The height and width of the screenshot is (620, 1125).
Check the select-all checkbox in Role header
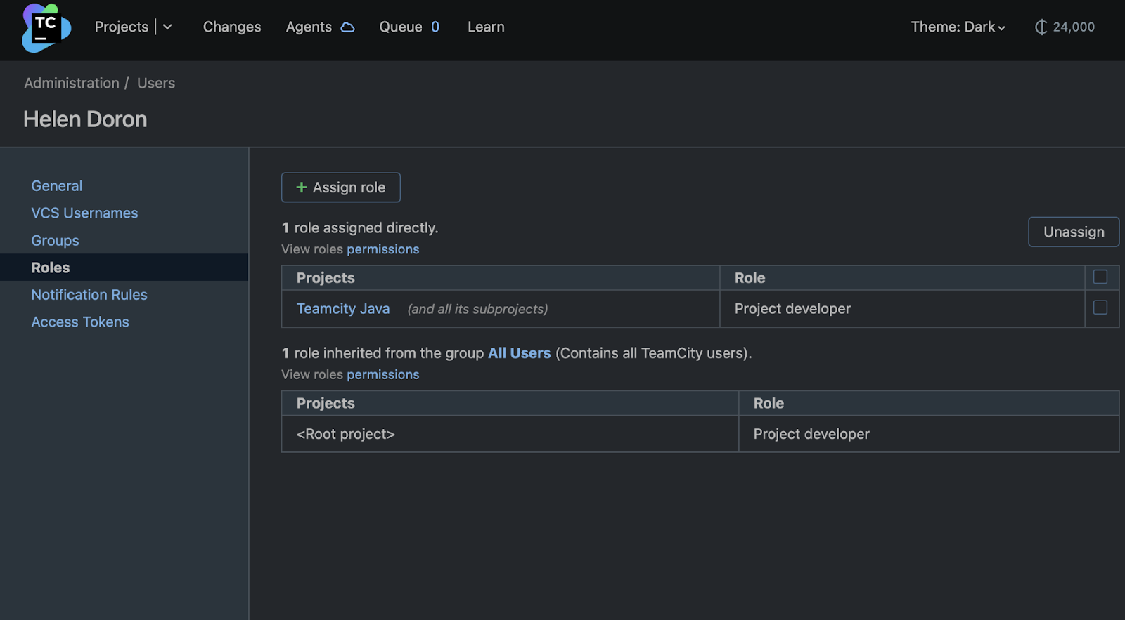(1100, 277)
